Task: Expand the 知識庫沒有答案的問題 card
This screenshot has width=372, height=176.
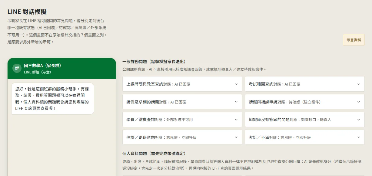Action: pos(304,120)
